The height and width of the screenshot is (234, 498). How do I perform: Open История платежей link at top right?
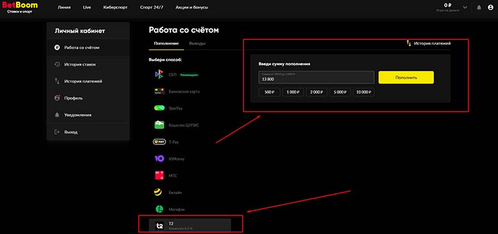pyautogui.click(x=432, y=43)
